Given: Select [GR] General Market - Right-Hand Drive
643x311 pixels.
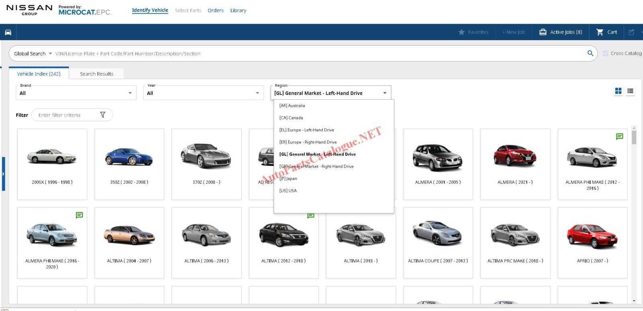Looking at the screenshot, I should pyautogui.click(x=334, y=166).
